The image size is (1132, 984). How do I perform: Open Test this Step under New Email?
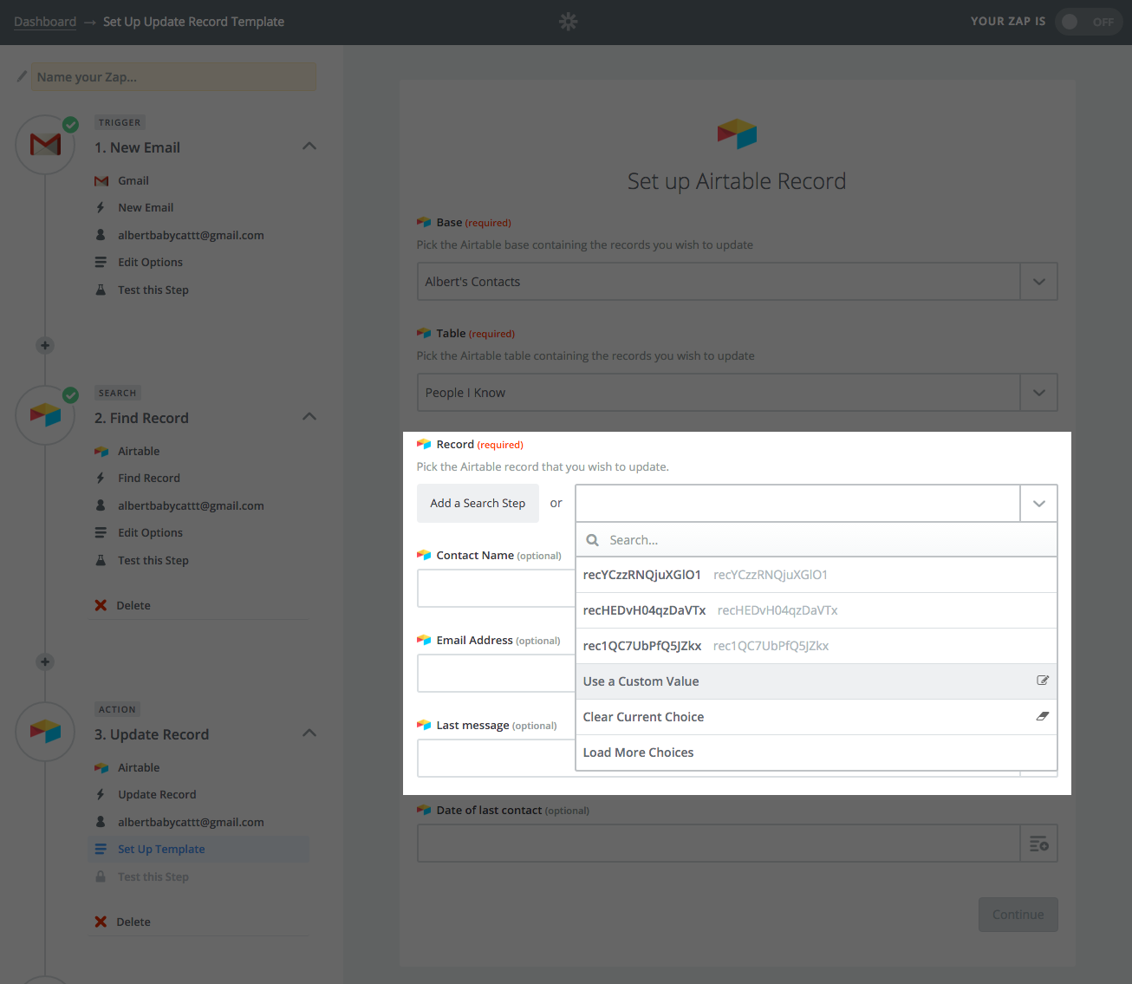click(x=153, y=290)
